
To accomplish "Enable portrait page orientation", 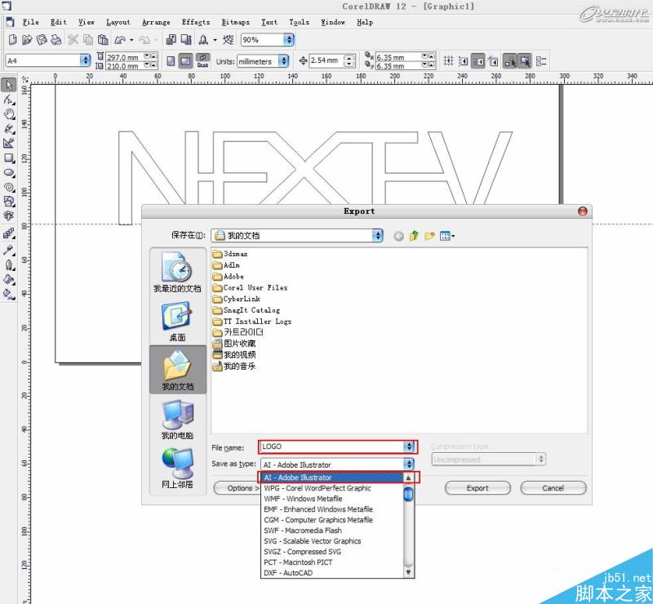I will point(171,60).
